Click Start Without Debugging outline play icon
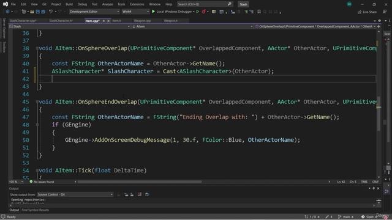This screenshot has height=220, width=392. pos(197,12)
